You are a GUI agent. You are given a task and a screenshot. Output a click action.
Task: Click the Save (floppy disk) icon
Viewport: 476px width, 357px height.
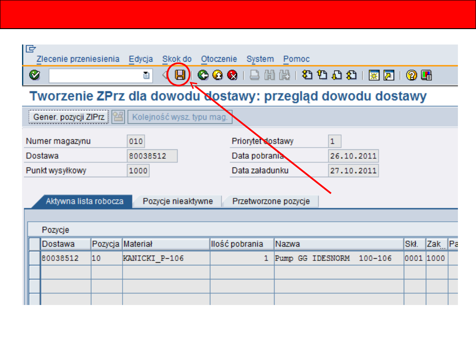(x=181, y=75)
